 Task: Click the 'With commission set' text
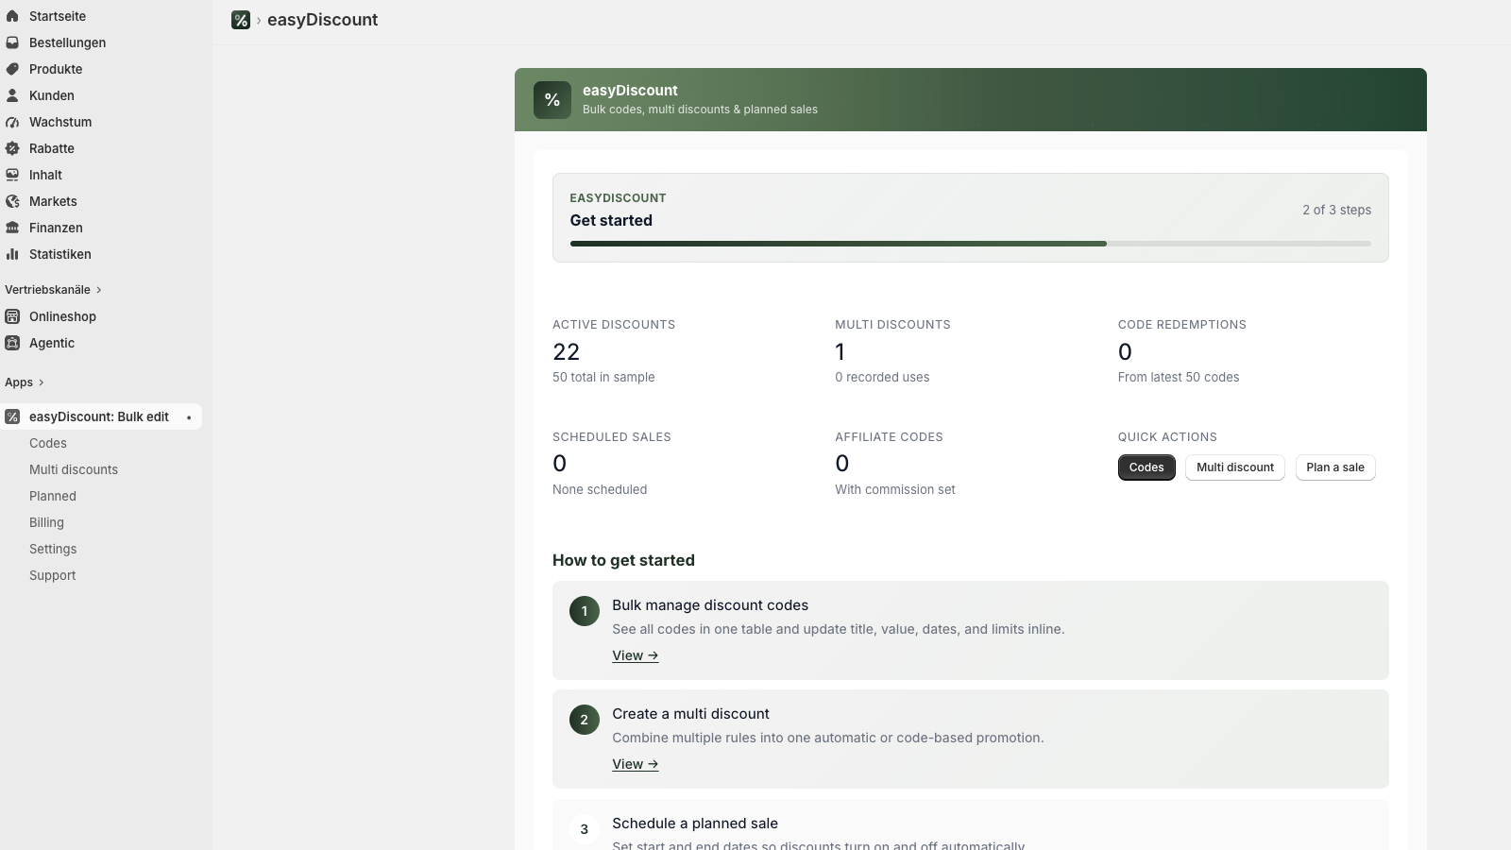[x=895, y=489]
